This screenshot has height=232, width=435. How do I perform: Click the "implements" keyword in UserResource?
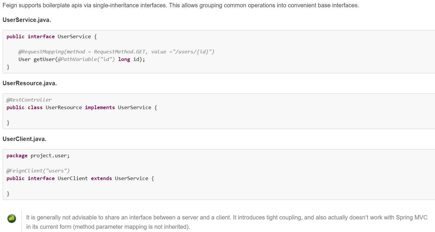click(x=100, y=107)
